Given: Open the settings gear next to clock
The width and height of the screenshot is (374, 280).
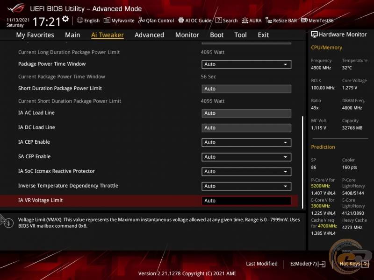Looking at the screenshot, I should click(x=65, y=19).
